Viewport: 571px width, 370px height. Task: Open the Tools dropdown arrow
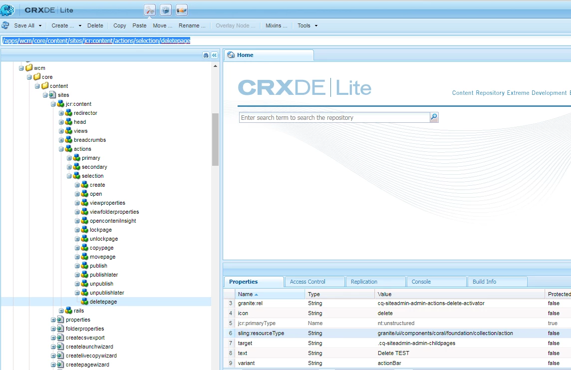tap(316, 26)
